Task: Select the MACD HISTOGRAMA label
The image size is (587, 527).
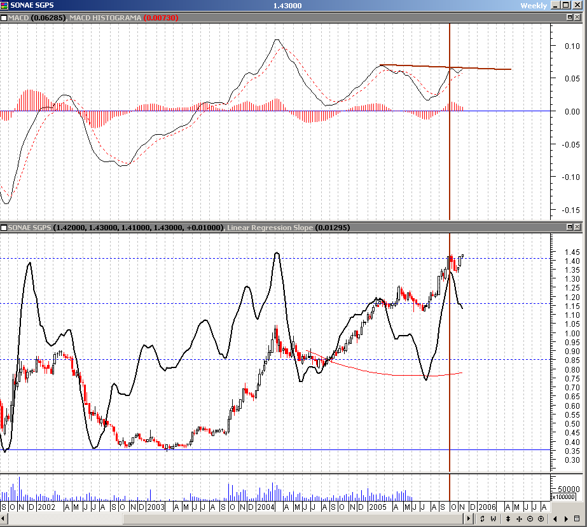Action: [x=105, y=18]
